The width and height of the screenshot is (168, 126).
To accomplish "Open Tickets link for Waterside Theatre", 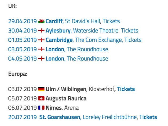I will point(130,31).
